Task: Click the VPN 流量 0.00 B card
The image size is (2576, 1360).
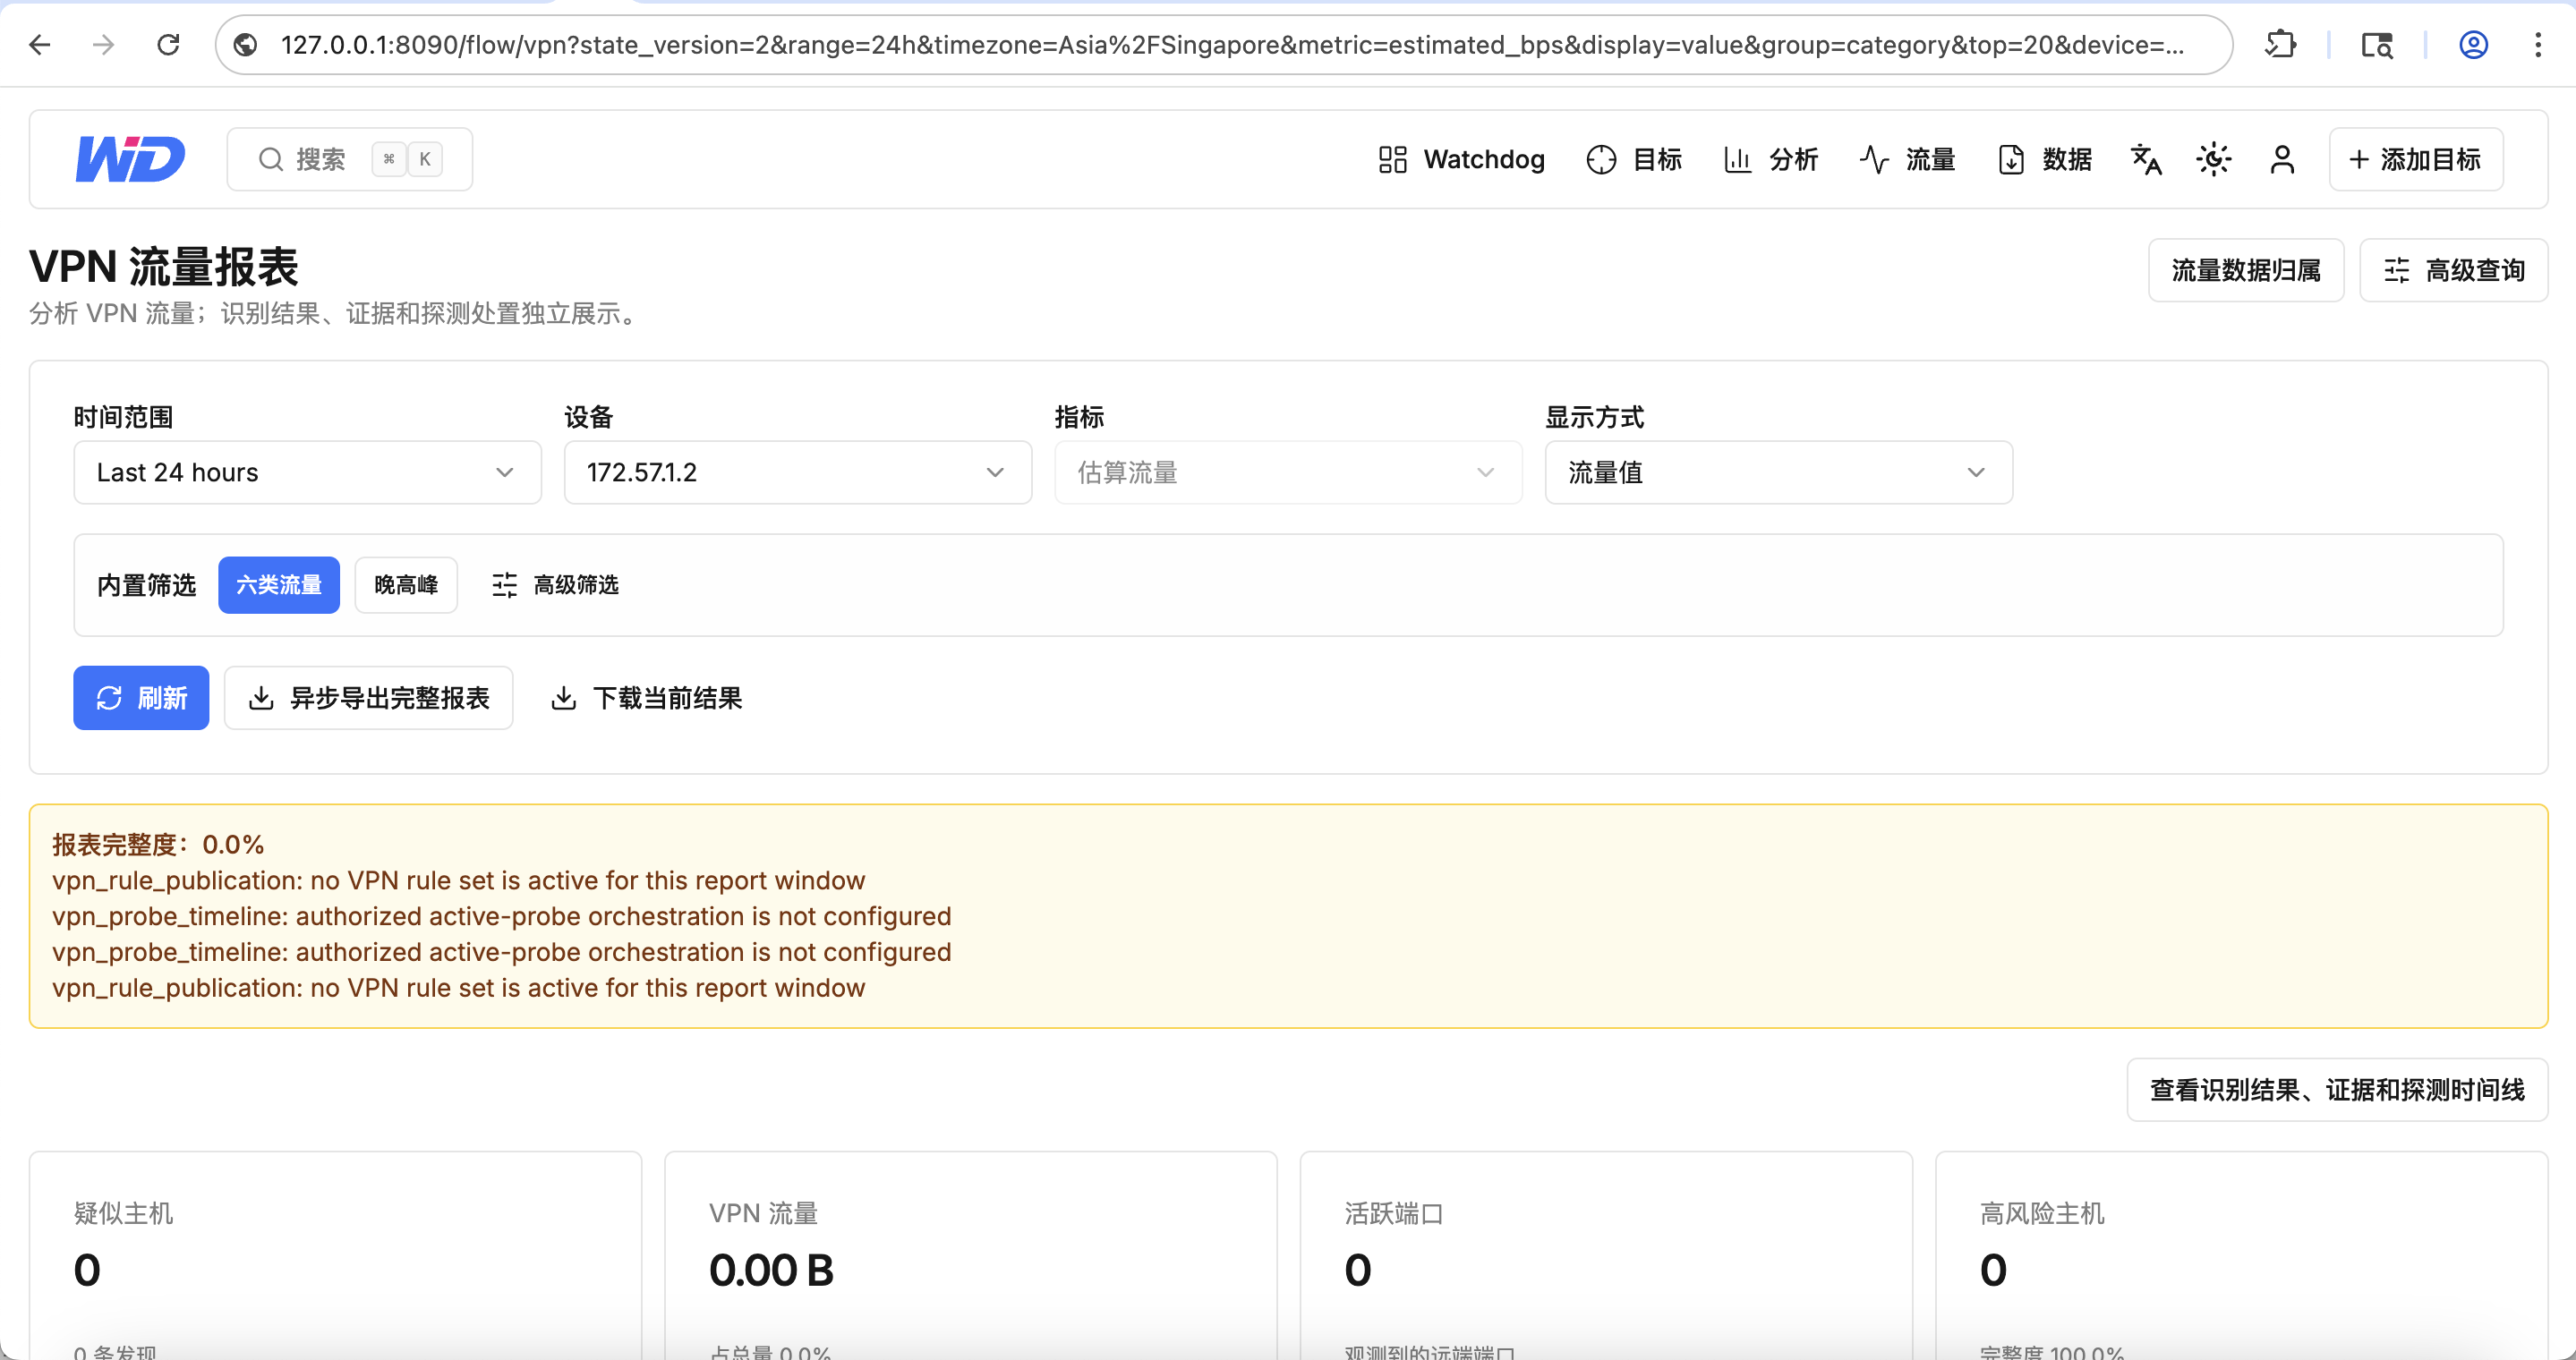Action: tap(971, 1255)
